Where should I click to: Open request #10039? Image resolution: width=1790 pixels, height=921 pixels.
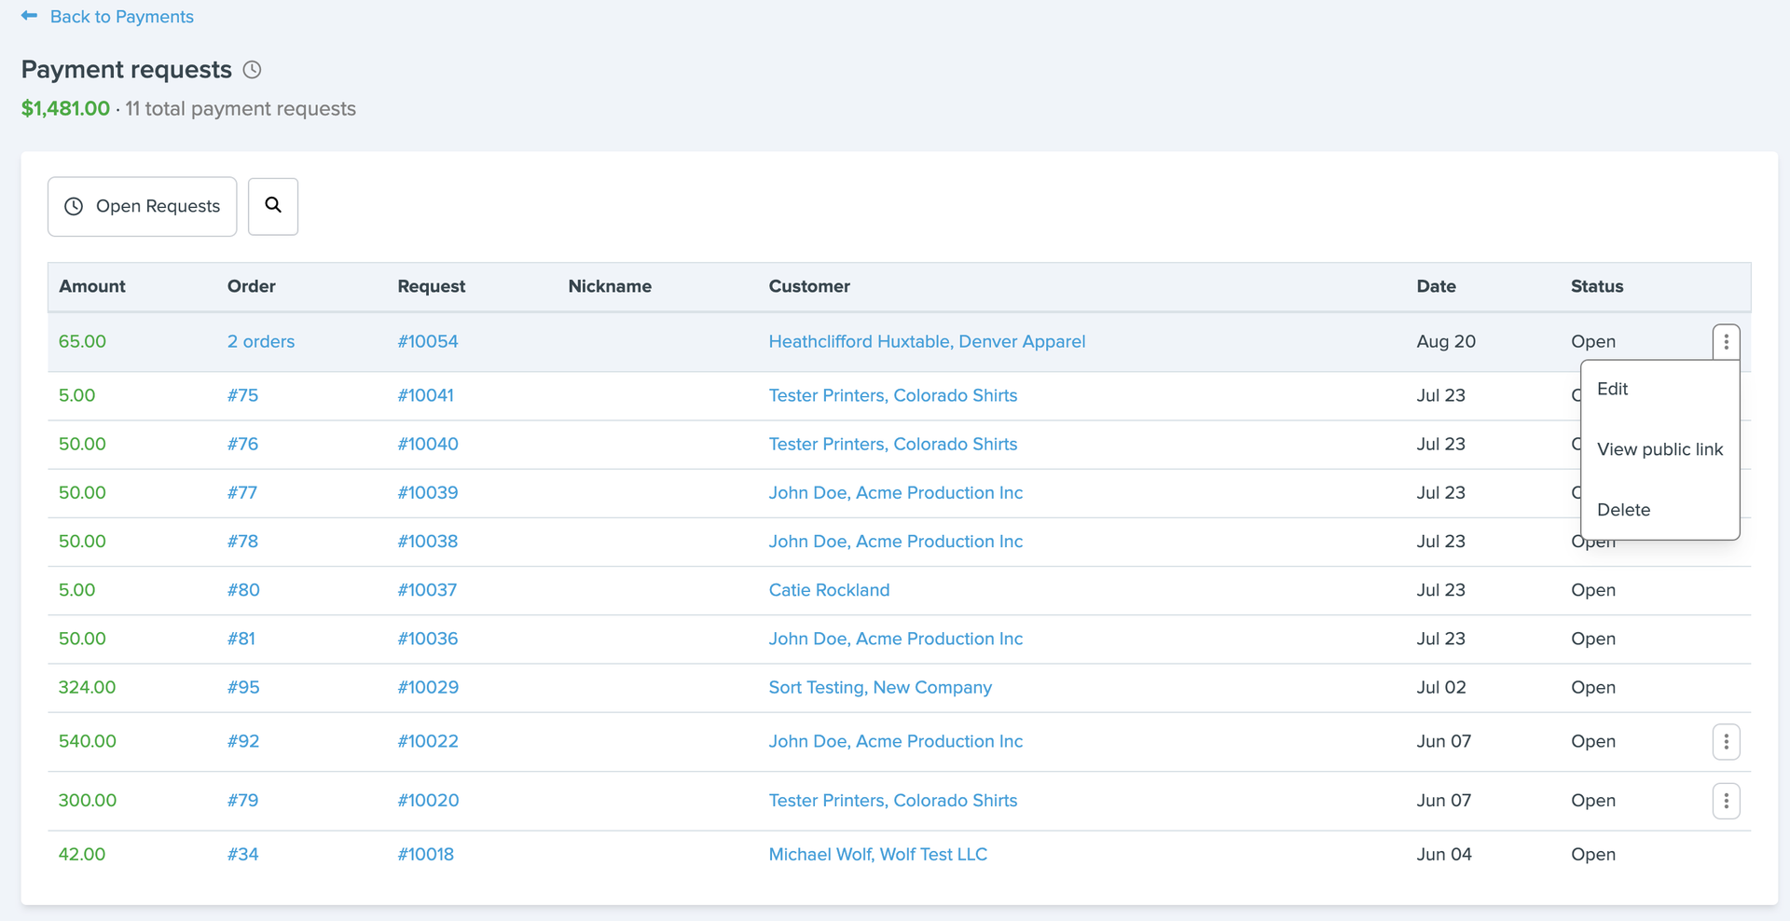428,492
